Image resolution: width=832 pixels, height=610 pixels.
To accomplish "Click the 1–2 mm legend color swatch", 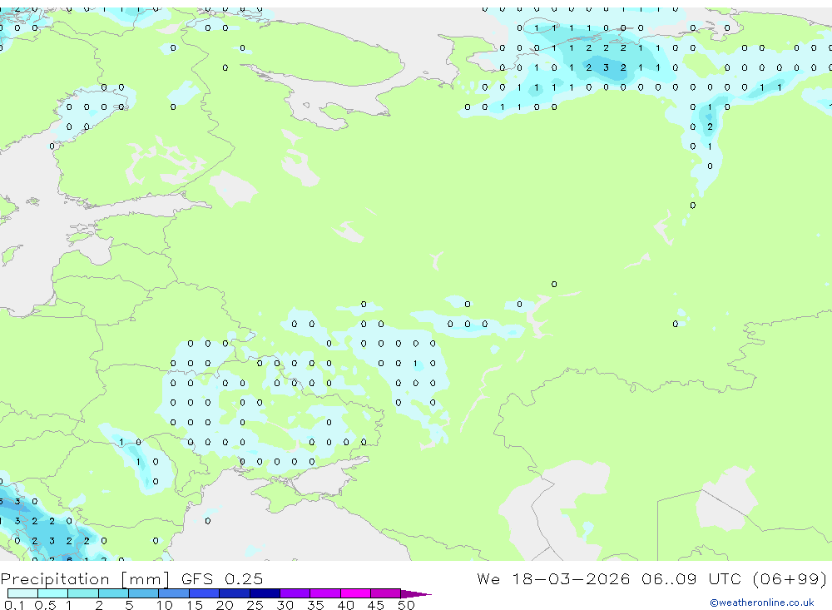I will 83,593.
